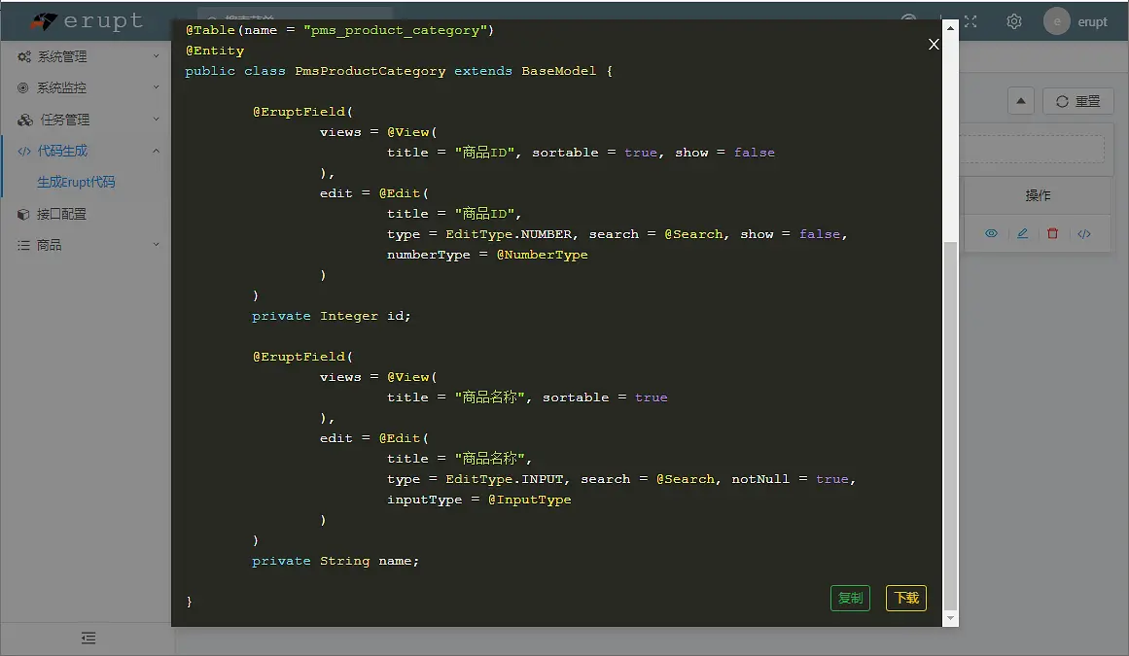Image resolution: width=1129 pixels, height=656 pixels.
Task: Expand the 任务管理 menu
Action: (x=87, y=120)
